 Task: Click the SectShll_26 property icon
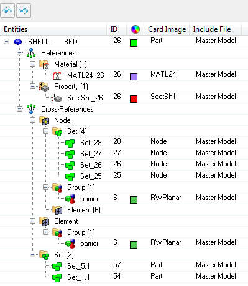(x=57, y=98)
